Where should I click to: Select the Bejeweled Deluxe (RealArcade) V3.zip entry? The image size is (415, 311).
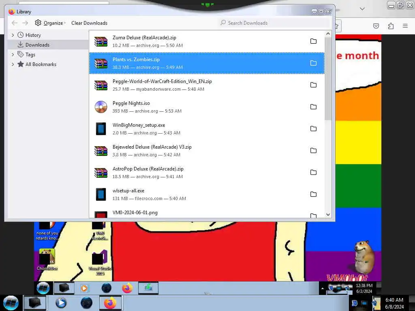click(207, 151)
